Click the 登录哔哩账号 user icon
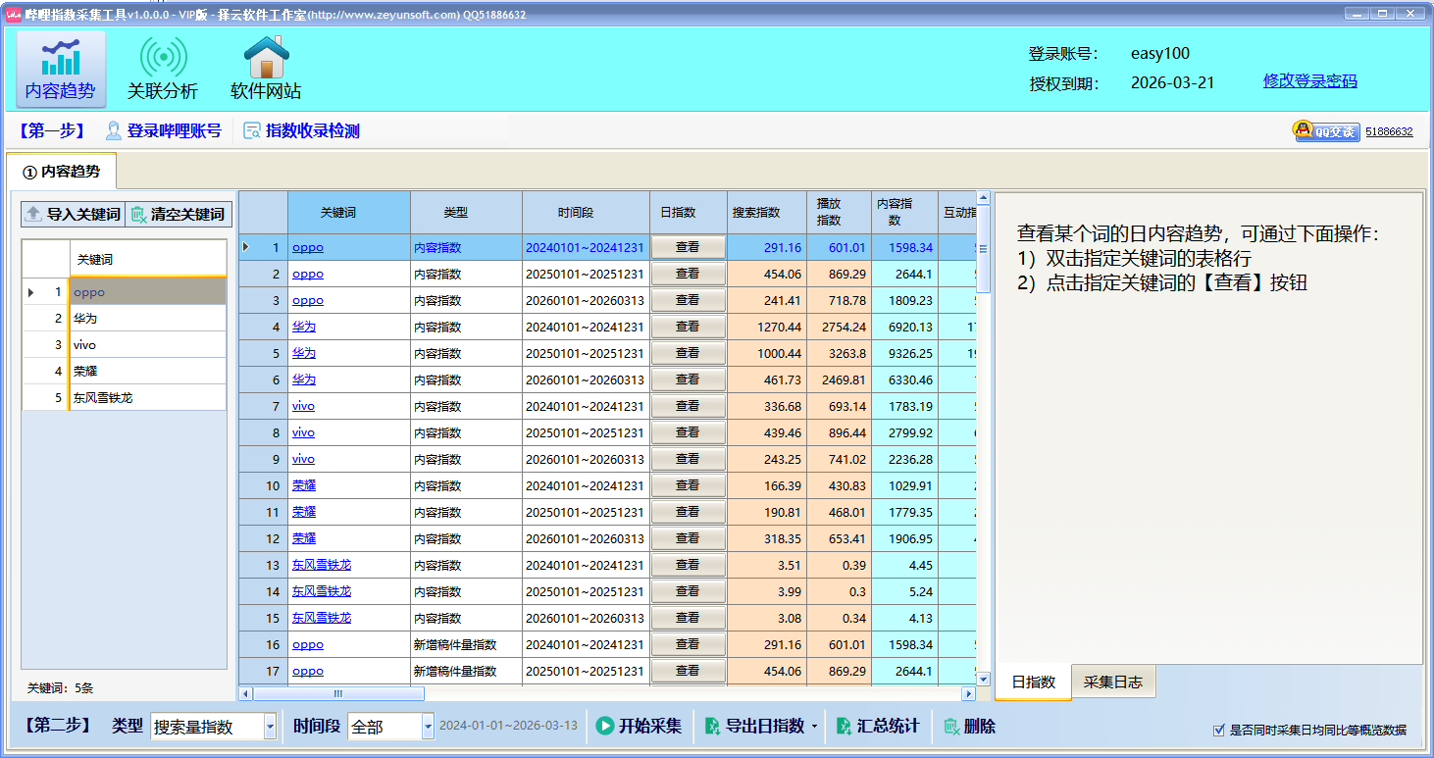 pyautogui.click(x=114, y=131)
